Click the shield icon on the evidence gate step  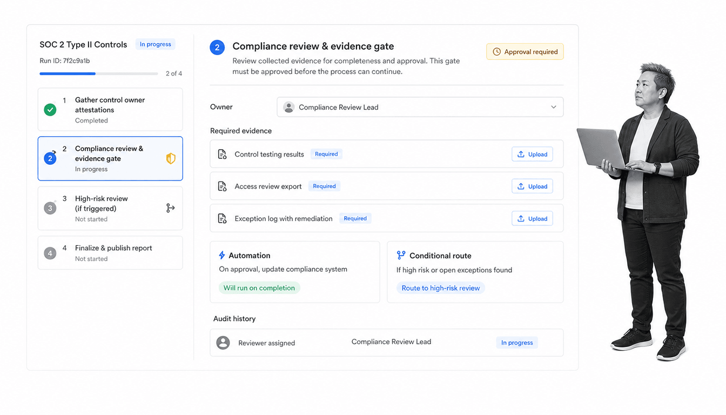[x=171, y=158]
